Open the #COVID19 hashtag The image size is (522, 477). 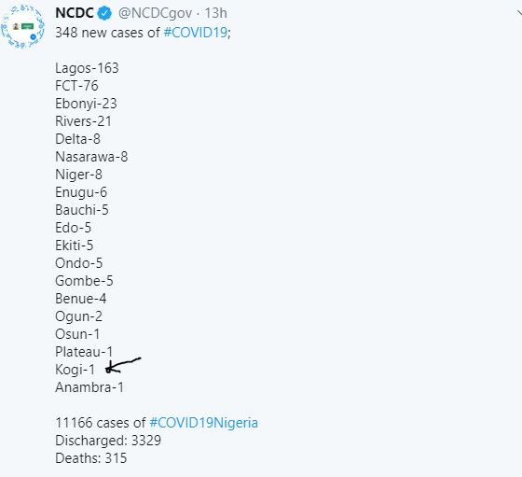196,33
